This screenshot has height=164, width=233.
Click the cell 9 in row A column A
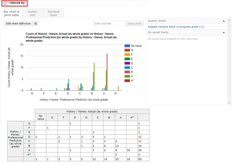click(121, 150)
